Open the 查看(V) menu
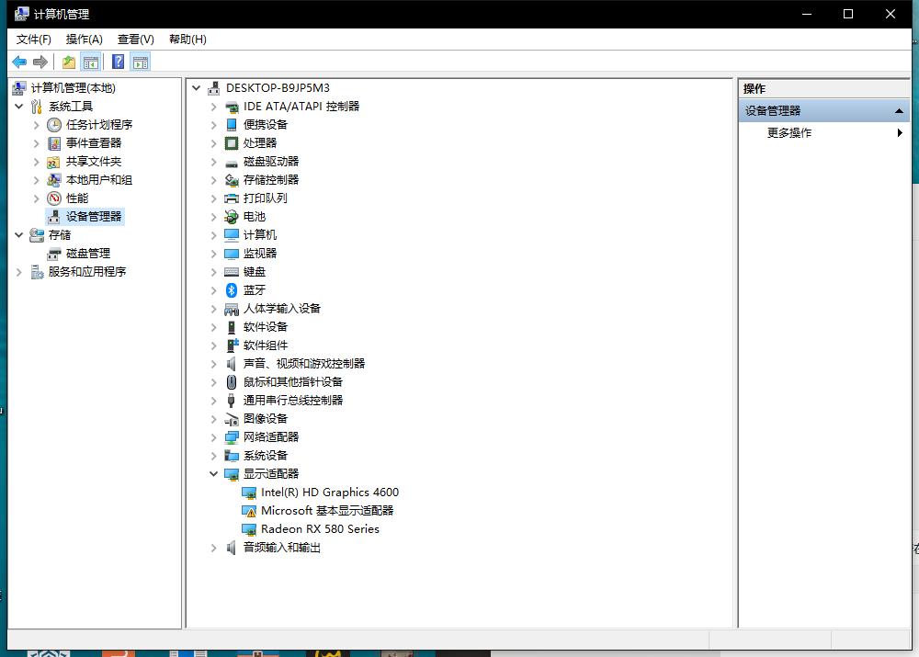The height and width of the screenshot is (657, 919). pos(135,39)
